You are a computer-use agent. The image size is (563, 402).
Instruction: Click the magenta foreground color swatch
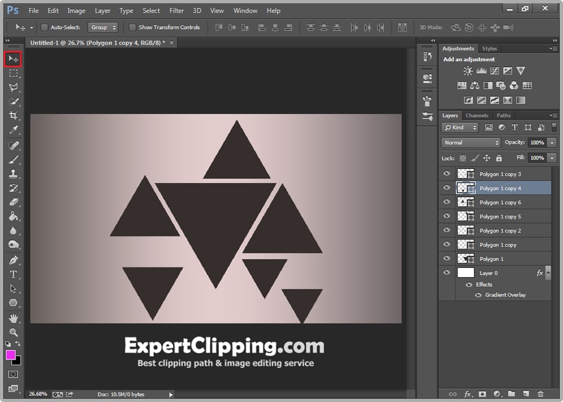tap(11, 355)
